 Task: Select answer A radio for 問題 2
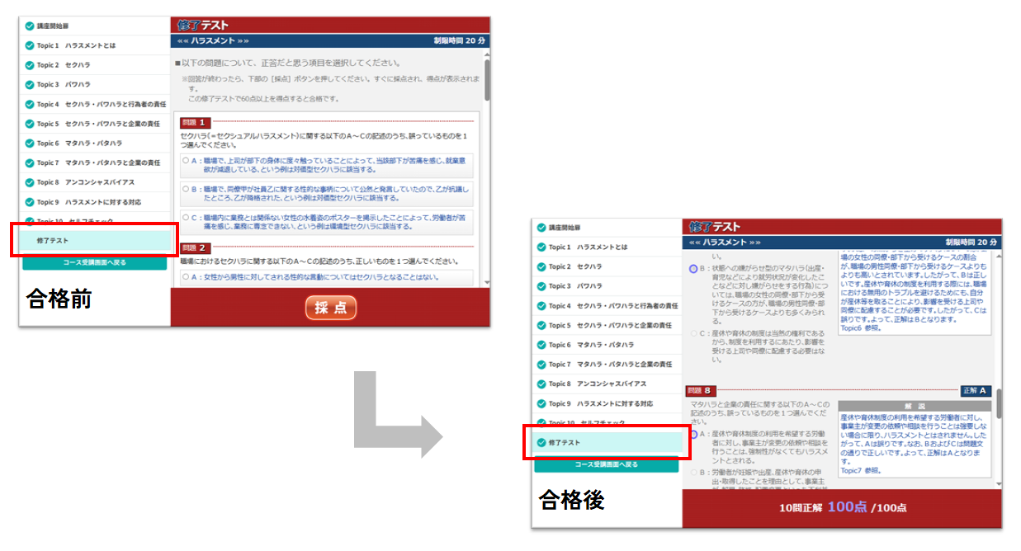tap(187, 277)
